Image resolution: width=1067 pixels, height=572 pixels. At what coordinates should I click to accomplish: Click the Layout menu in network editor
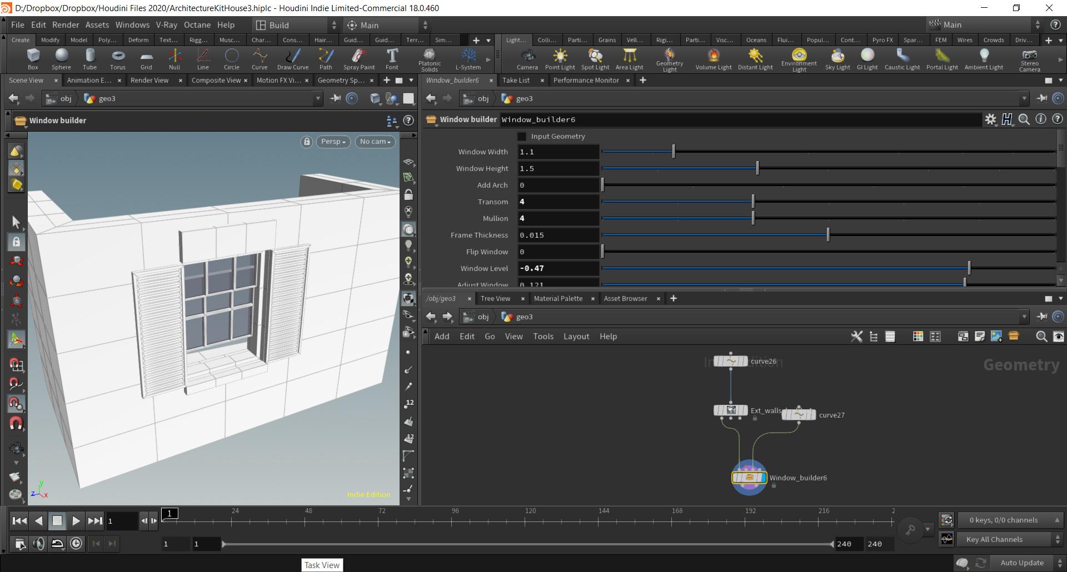576,337
